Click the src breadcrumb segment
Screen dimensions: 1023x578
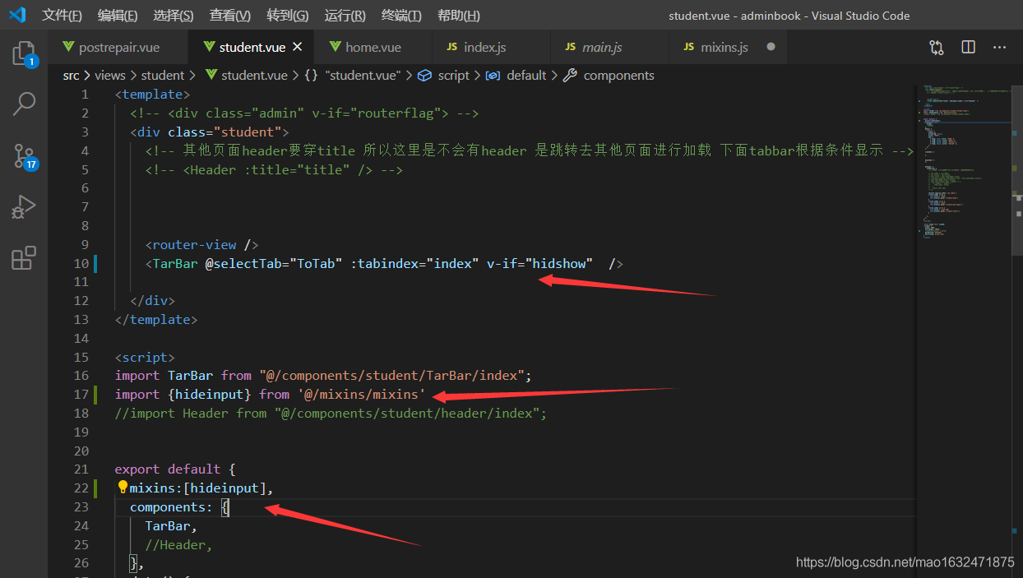(x=72, y=76)
